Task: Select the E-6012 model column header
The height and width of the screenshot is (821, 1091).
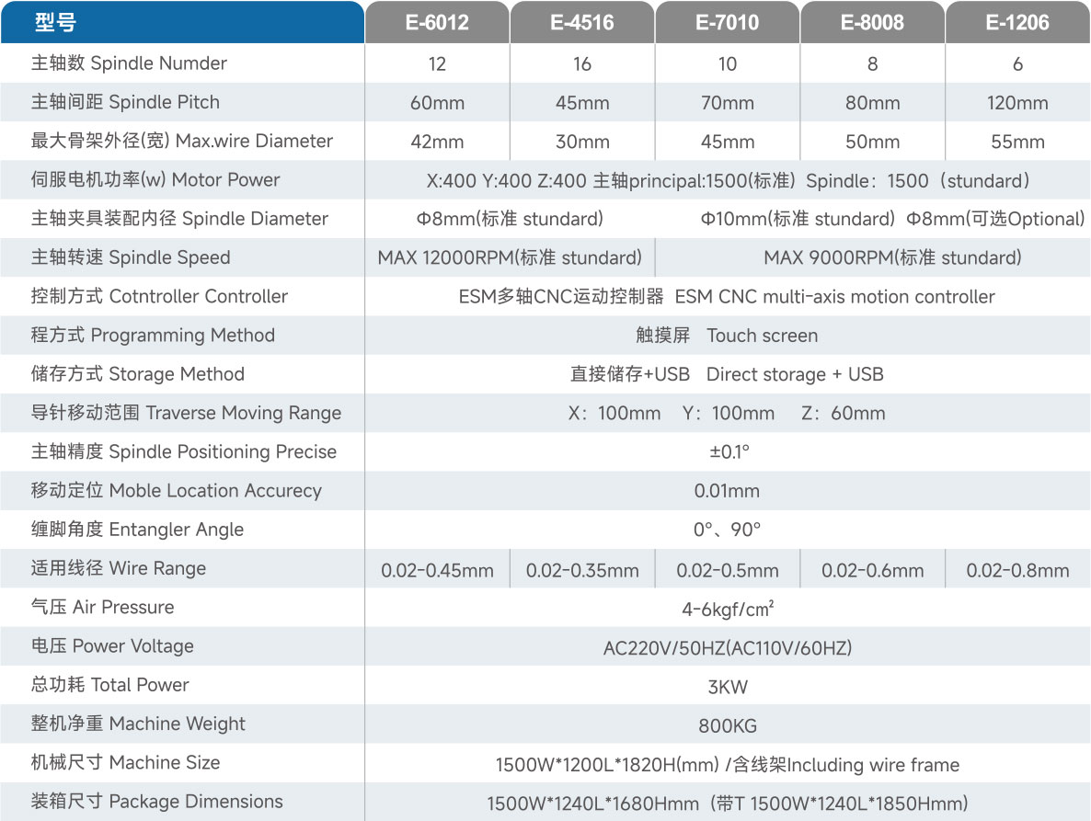Action: (437, 23)
